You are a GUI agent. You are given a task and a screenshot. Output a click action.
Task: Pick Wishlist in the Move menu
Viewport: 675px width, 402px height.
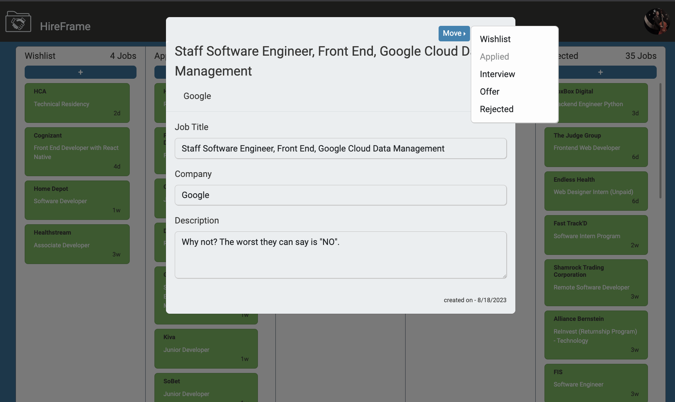click(495, 39)
